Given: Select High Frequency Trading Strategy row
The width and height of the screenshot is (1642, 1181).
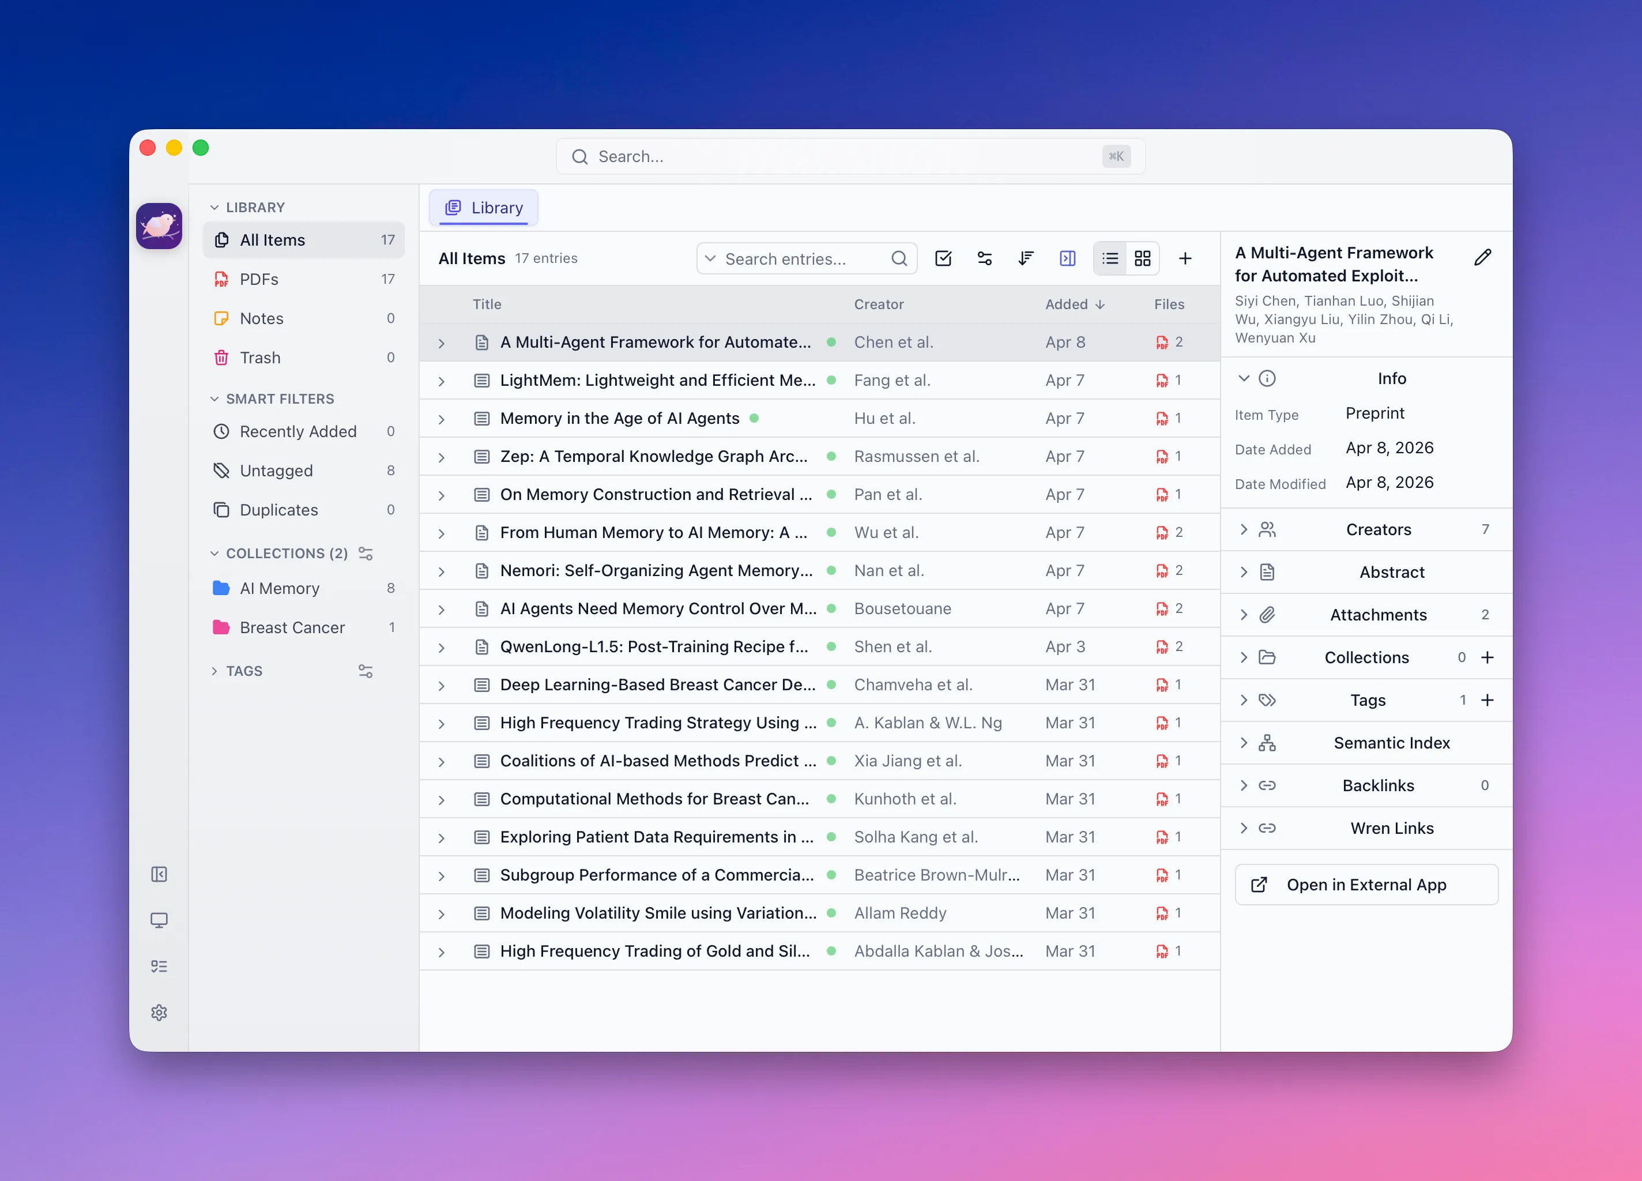Looking at the screenshot, I should click(819, 723).
